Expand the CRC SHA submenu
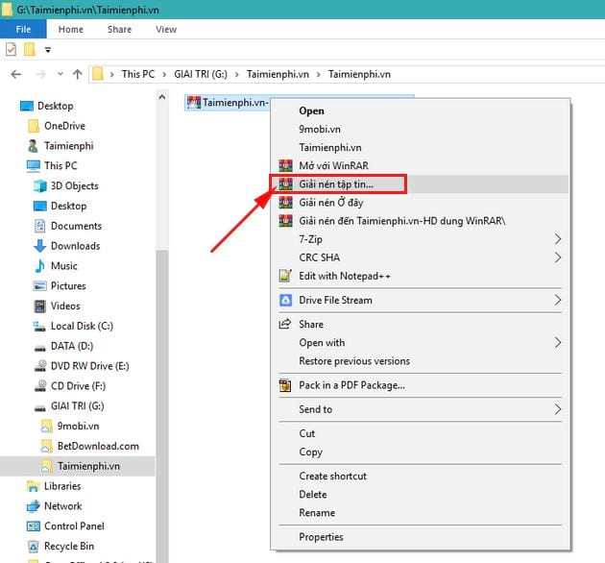605x563 pixels. click(557, 257)
